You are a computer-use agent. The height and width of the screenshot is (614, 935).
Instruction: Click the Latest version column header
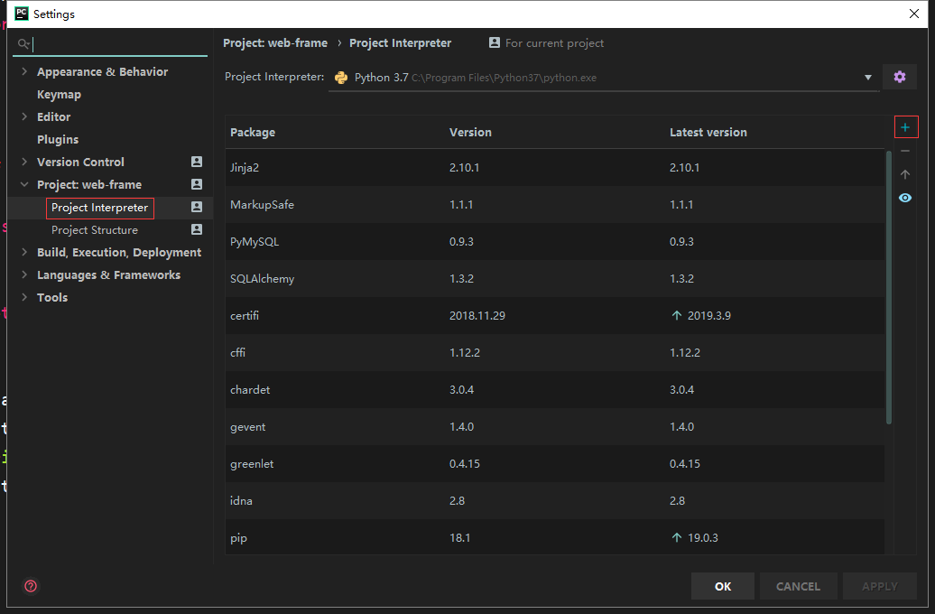[708, 133]
